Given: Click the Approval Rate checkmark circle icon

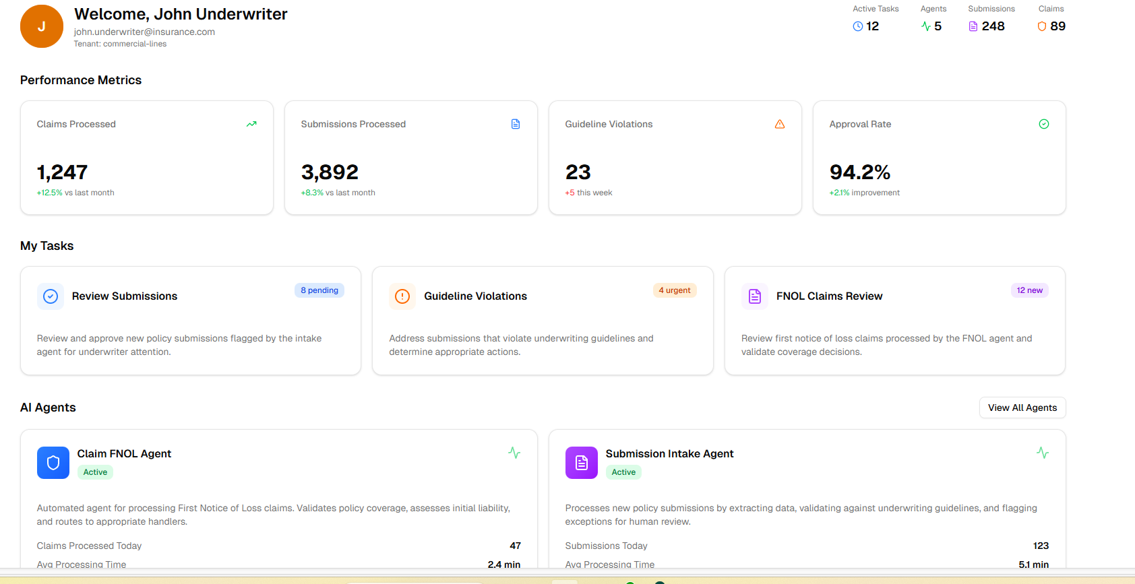Looking at the screenshot, I should 1043,124.
